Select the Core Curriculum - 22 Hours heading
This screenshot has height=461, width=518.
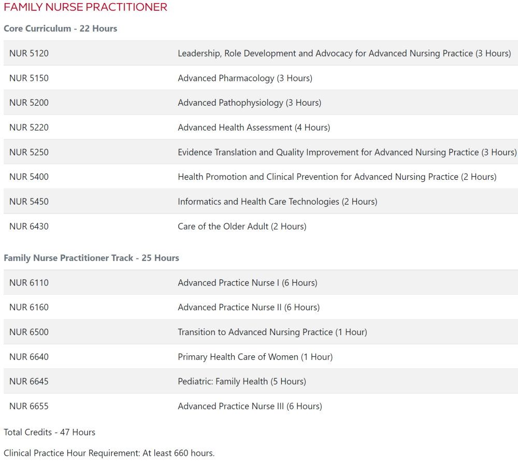click(61, 28)
